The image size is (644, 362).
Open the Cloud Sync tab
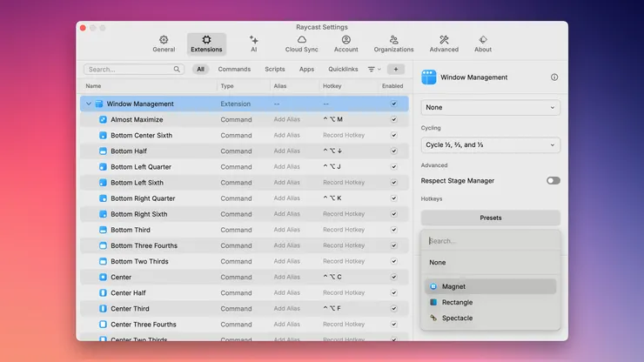[301, 44]
